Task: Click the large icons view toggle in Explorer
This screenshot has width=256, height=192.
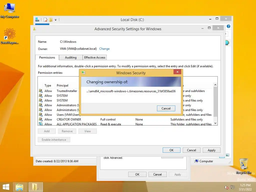Action: (x=227, y=155)
